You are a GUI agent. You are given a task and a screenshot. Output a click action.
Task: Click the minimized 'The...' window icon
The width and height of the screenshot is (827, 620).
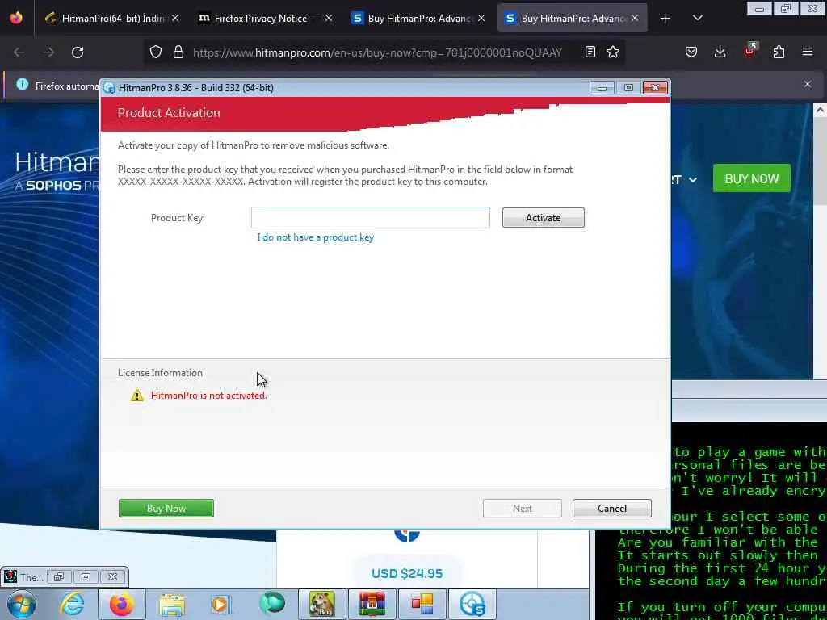point(10,576)
